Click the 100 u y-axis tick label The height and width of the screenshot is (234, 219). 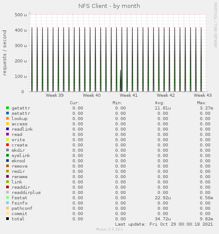pos(21,76)
